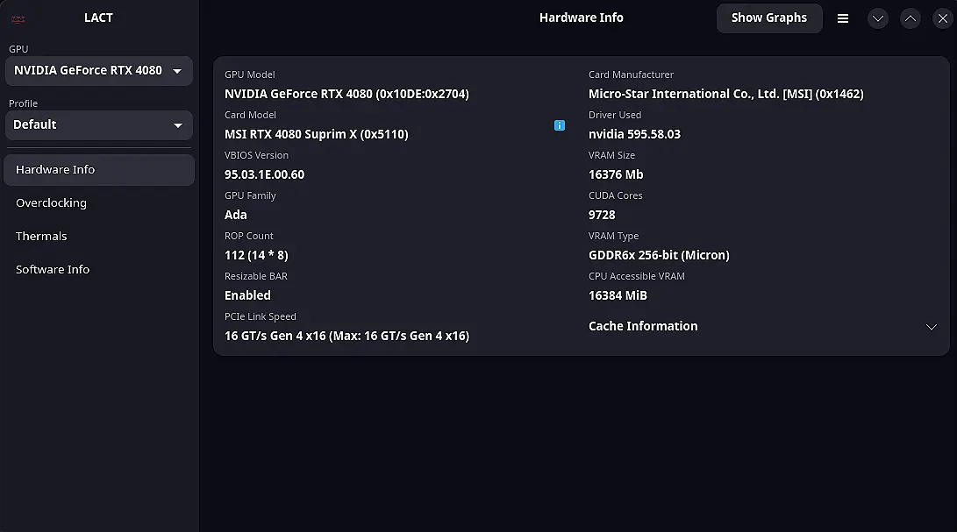Open the Thermals page
This screenshot has width=957, height=532.
41,237
